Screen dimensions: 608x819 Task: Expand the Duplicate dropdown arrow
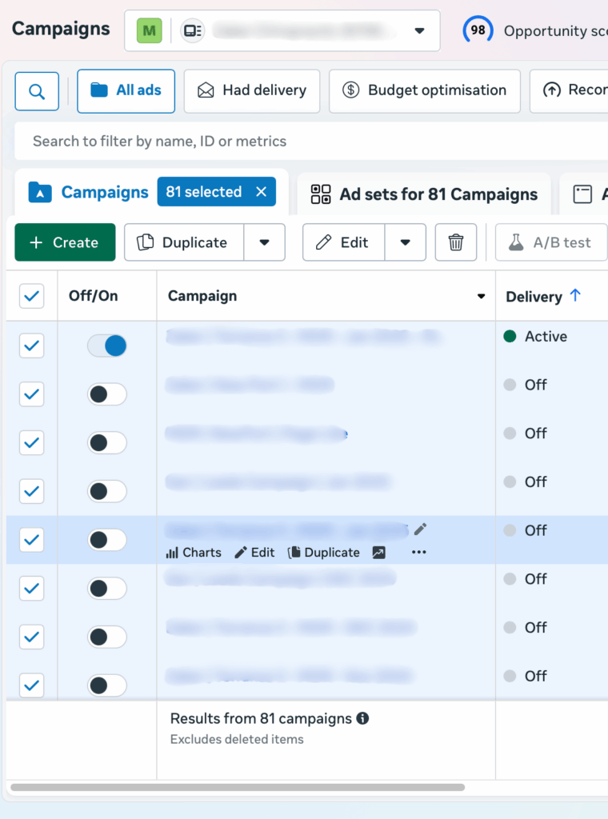pos(264,242)
